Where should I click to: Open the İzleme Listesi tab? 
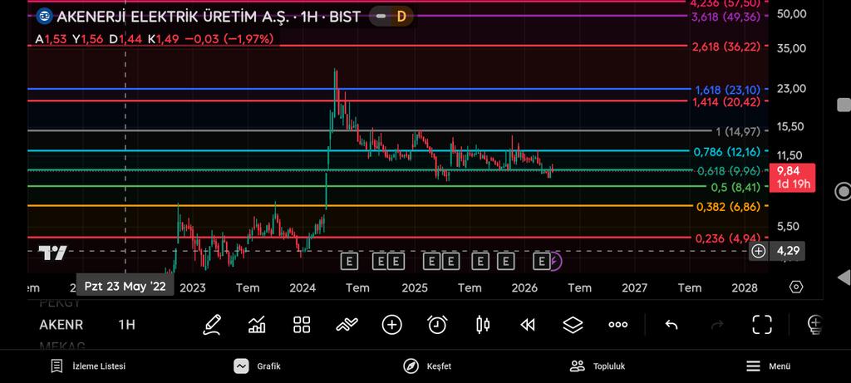(88, 366)
